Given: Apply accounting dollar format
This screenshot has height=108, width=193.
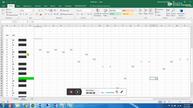Looking at the screenshot, I should 78,14.
